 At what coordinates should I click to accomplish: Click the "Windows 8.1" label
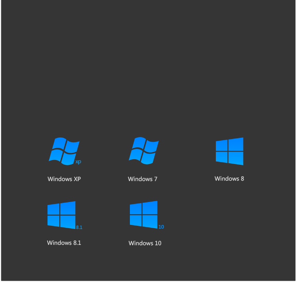pyautogui.click(x=64, y=243)
